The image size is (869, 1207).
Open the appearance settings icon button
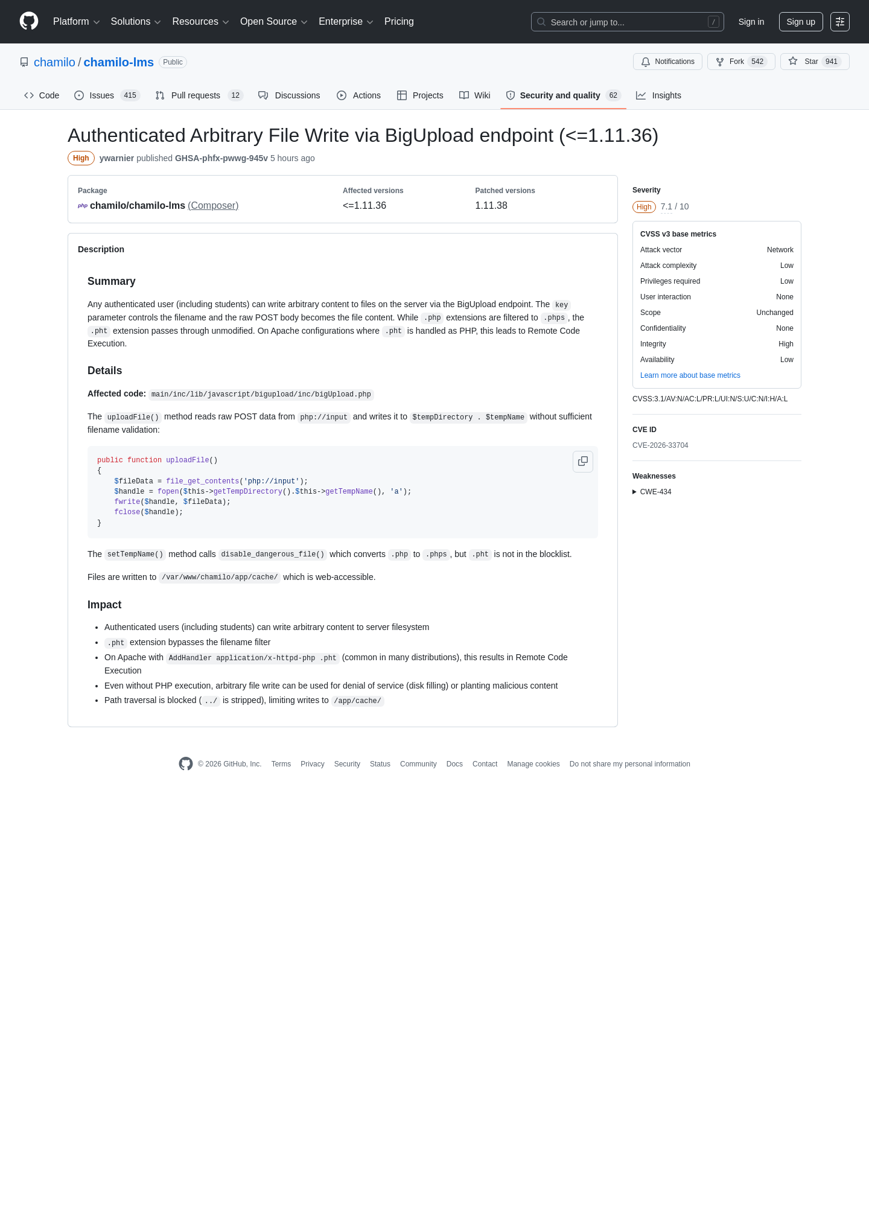[840, 22]
